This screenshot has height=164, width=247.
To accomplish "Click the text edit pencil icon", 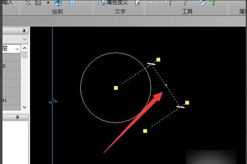I will (139, 2).
